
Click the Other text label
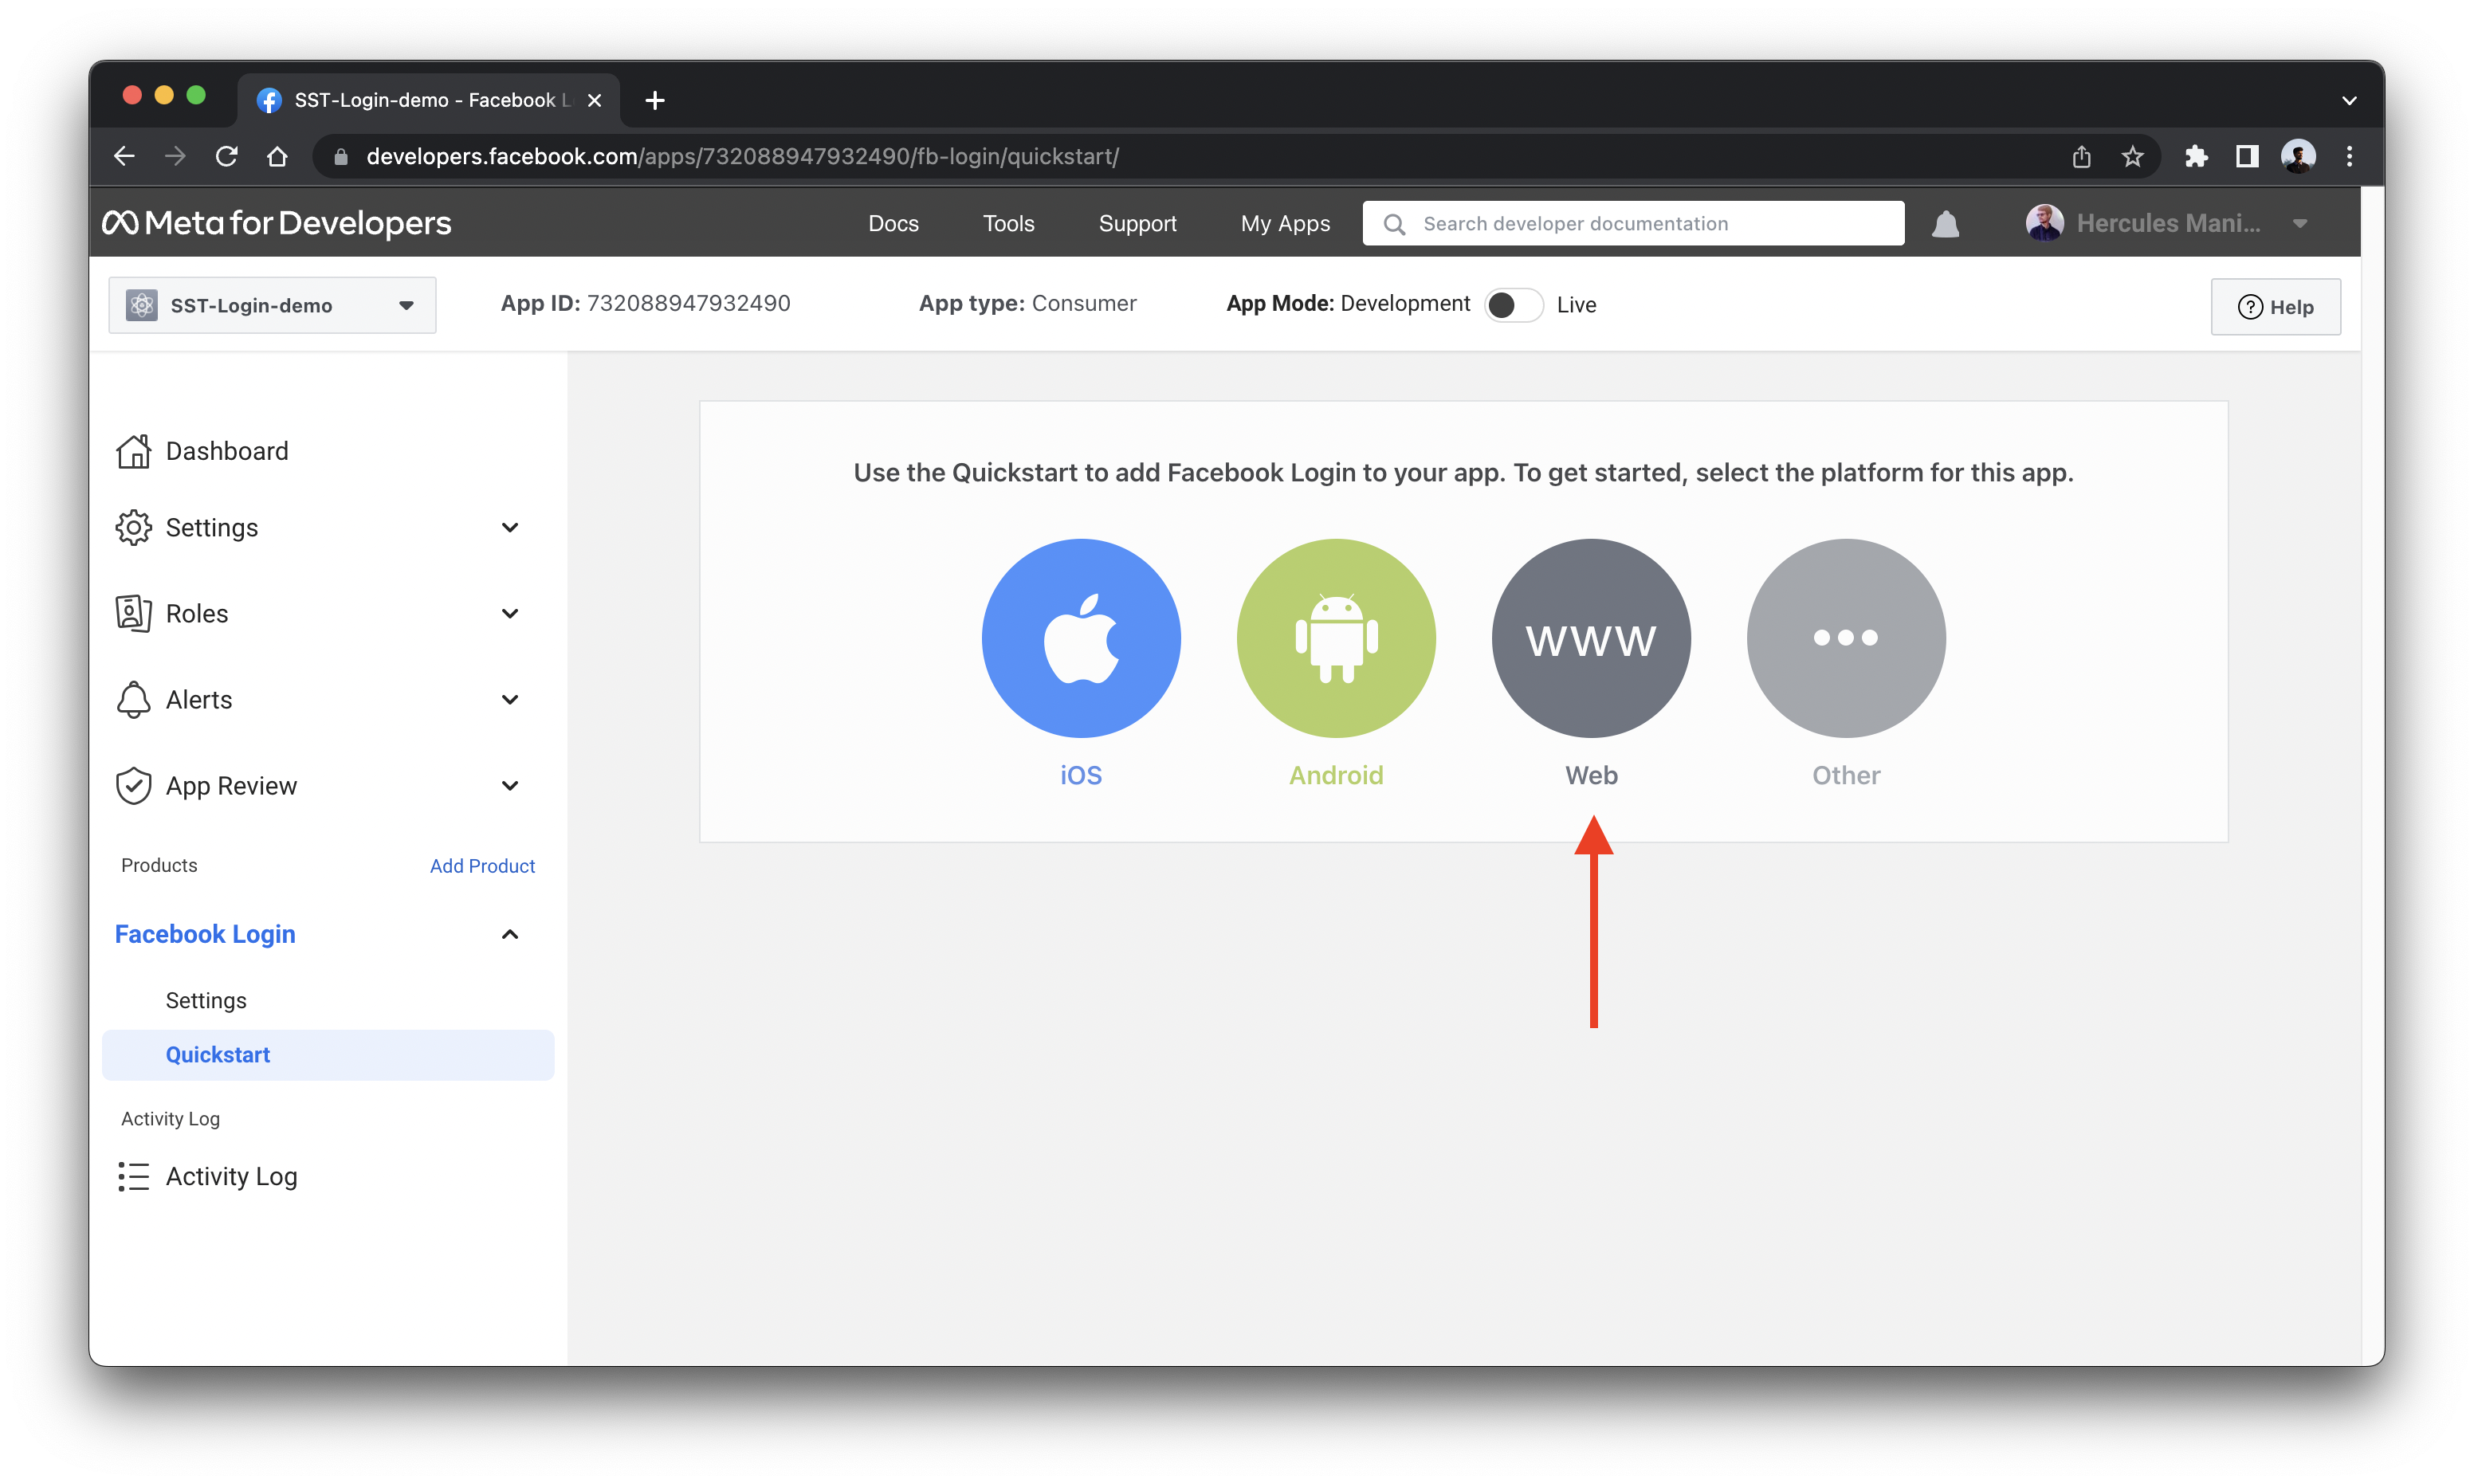pyautogui.click(x=1846, y=775)
